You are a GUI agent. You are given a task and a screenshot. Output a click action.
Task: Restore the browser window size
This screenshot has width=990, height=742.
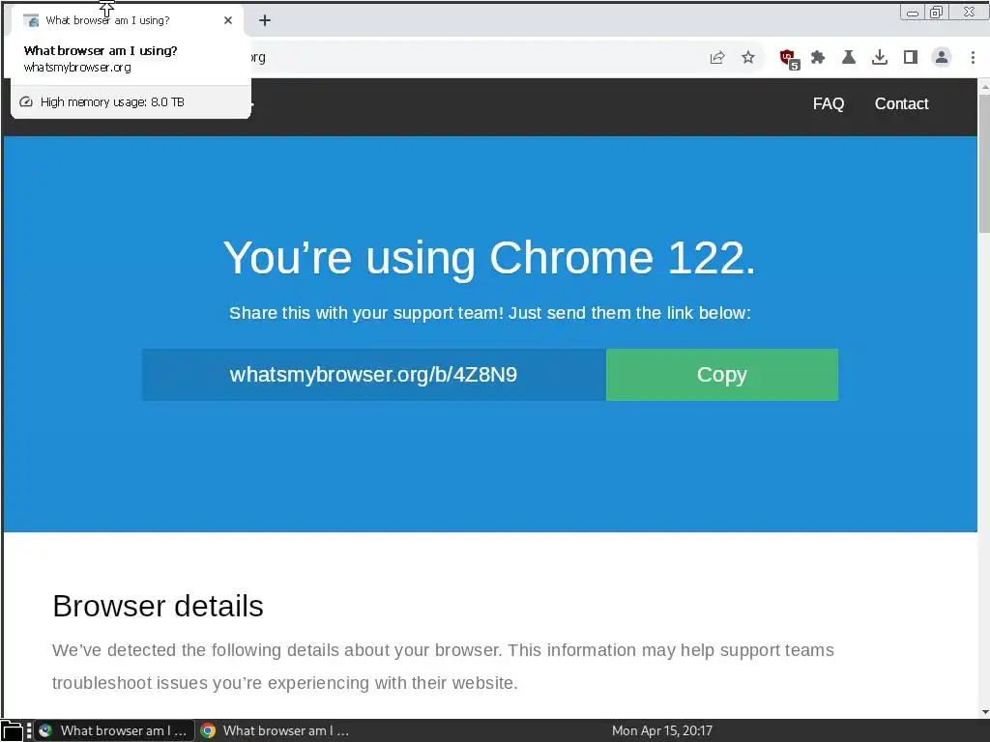(936, 12)
